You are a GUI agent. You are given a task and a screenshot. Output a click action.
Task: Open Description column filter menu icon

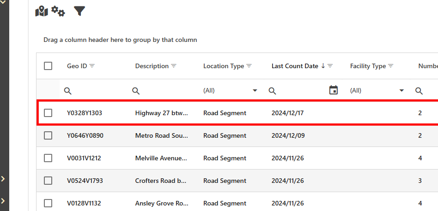(x=174, y=66)
